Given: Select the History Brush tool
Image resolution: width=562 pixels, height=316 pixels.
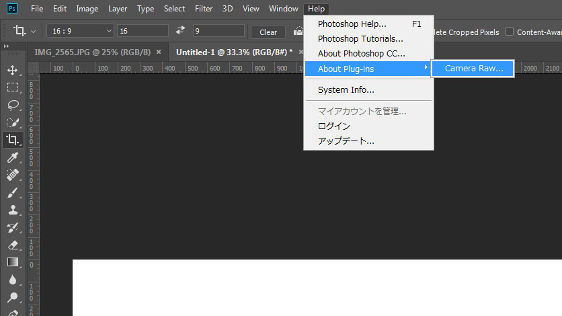Looking at the screenshot, I should [x=13, y=227].
